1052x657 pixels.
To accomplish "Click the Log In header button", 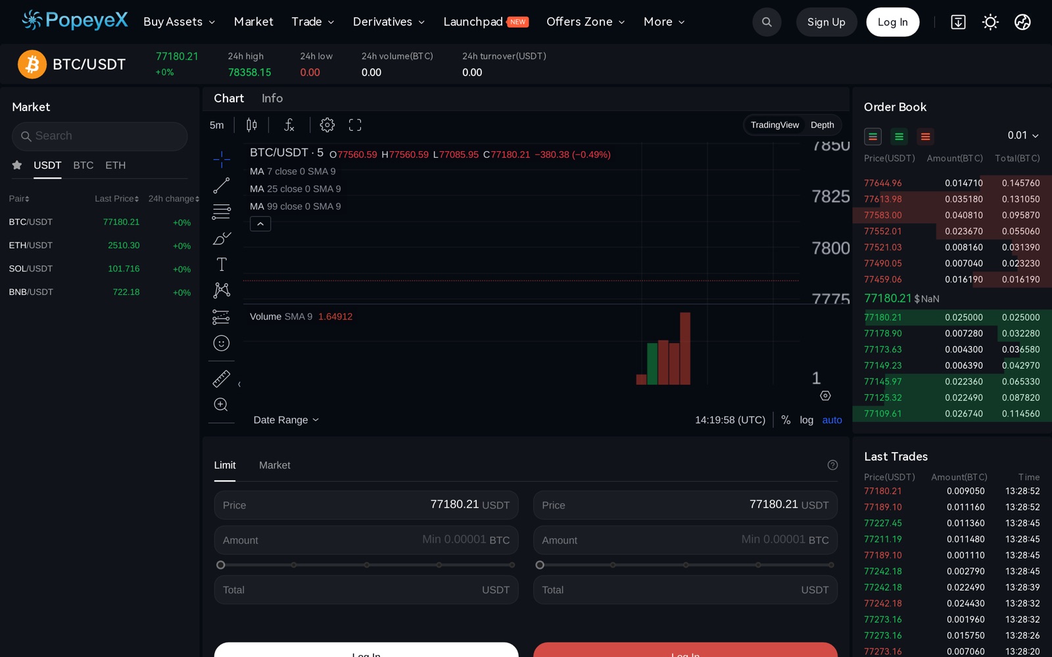I will point(893,22).
